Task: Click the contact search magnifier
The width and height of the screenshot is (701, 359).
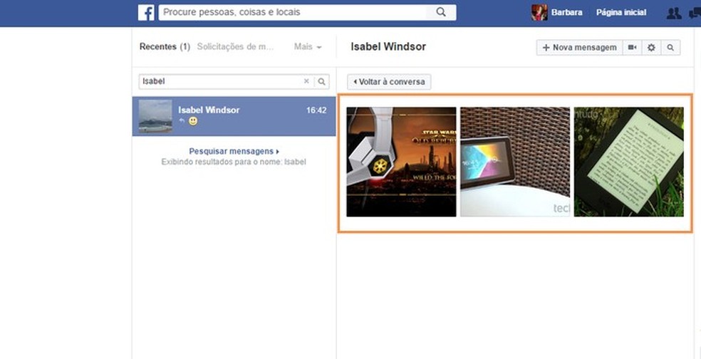Action: [x=321, y=81]
